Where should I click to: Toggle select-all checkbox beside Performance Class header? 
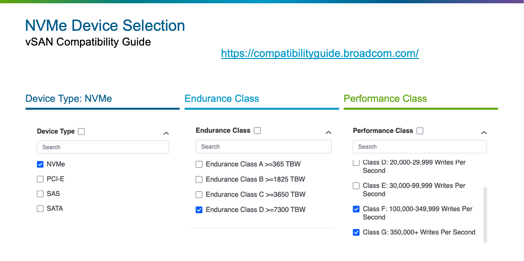420,131
